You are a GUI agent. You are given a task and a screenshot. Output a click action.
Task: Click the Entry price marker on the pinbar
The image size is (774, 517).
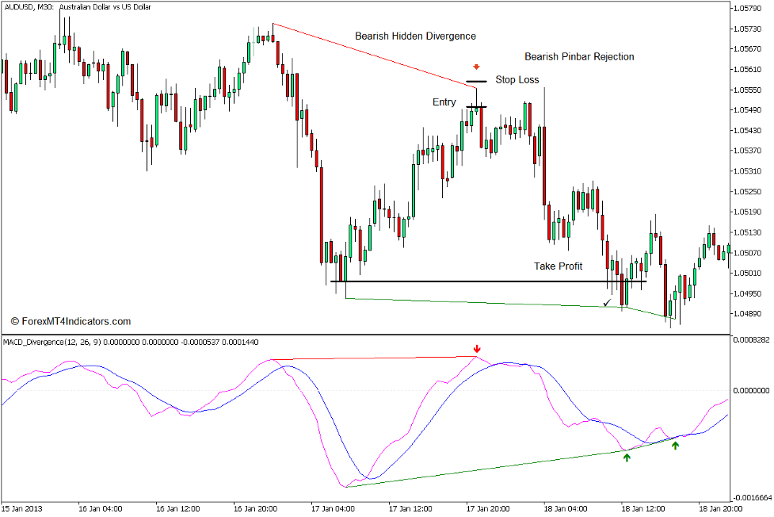478,105
